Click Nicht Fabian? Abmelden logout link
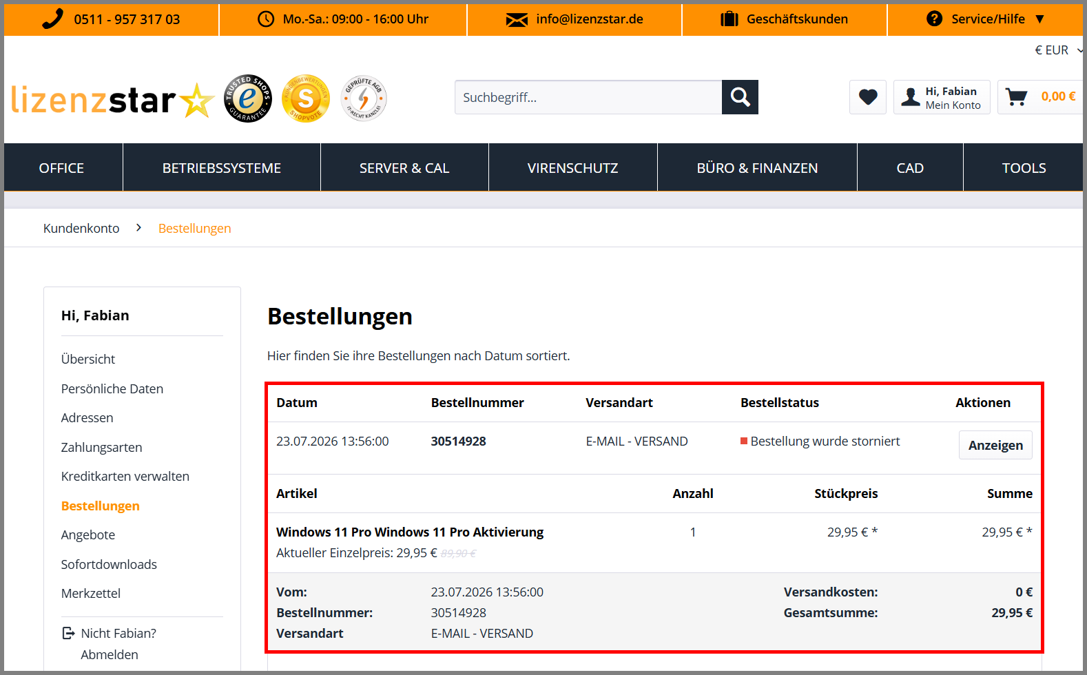The width and height of the screenshot is (1087, 675). click(x=110, y=643)
